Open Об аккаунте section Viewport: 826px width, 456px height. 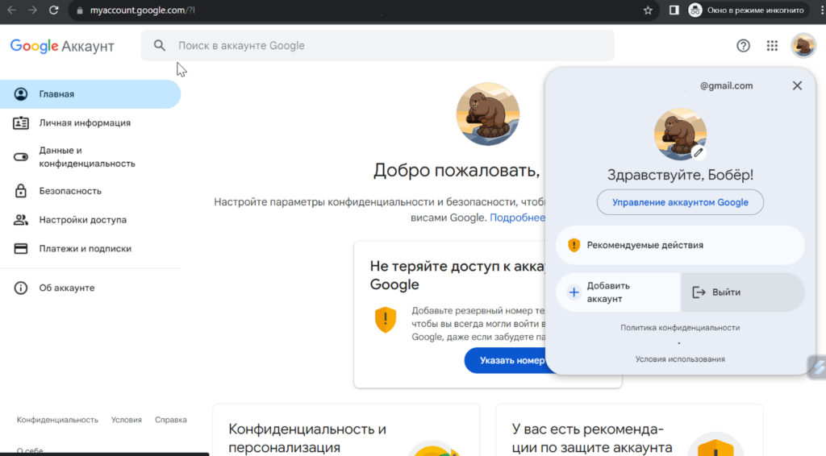click(x=90, y=288)
